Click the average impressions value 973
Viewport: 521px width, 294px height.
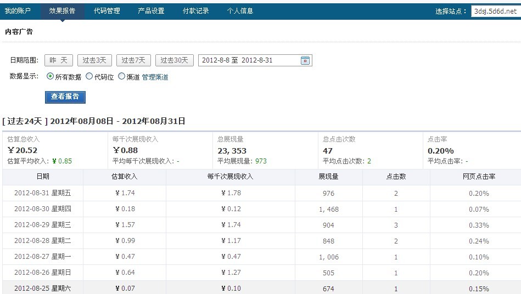[x=261, y=161]
